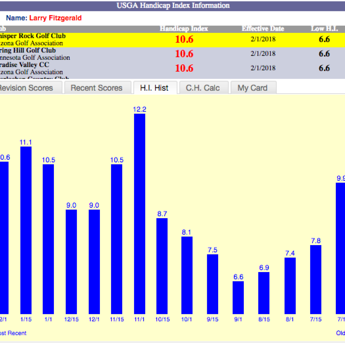
Task: Click the Most Recent label below chart
Action: tap(13, 333)
